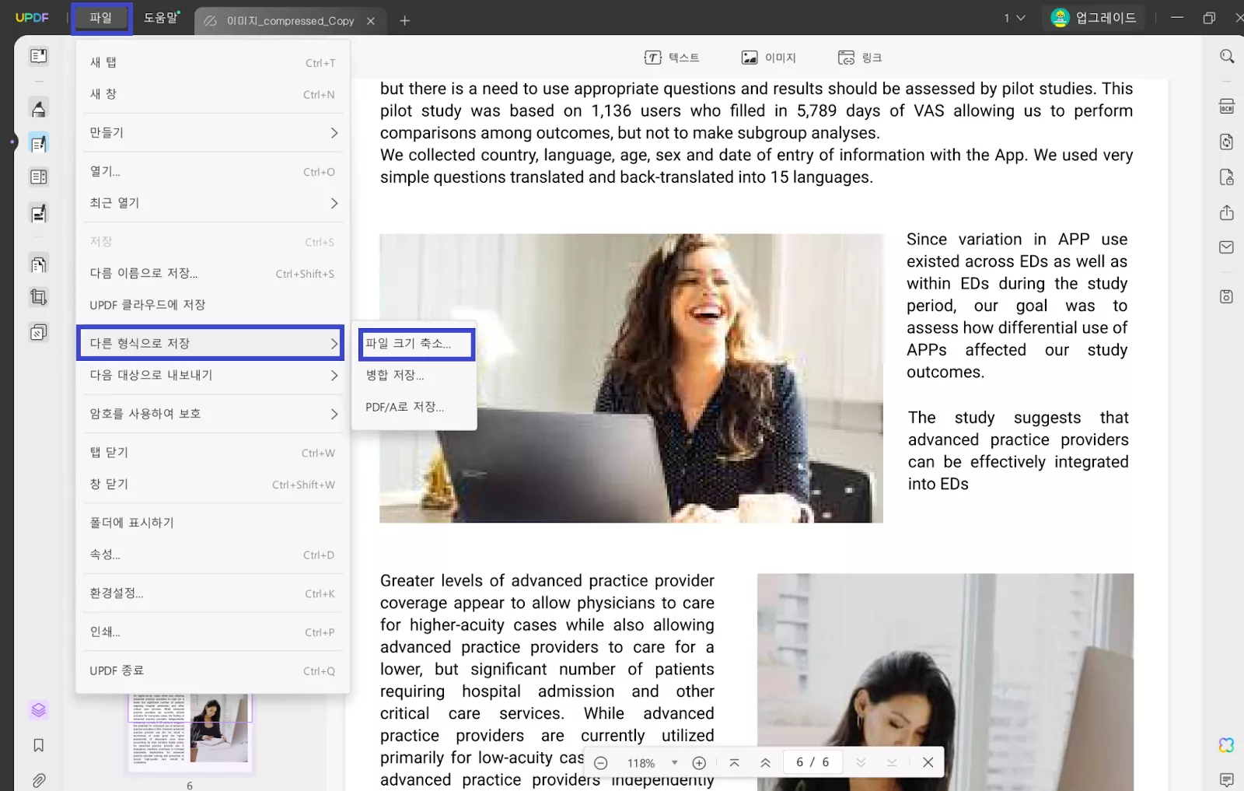Viewport: 1244px width, 791px height.
Task: Open the 도움말 menu
Action: point(162,18)
